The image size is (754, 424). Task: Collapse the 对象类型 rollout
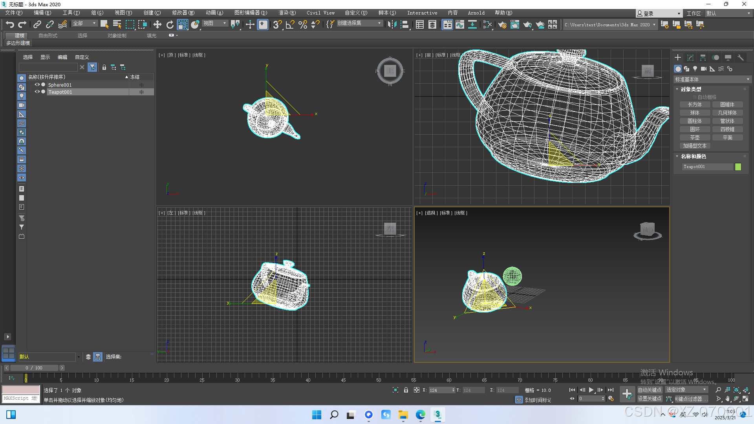tap(690, 90)
